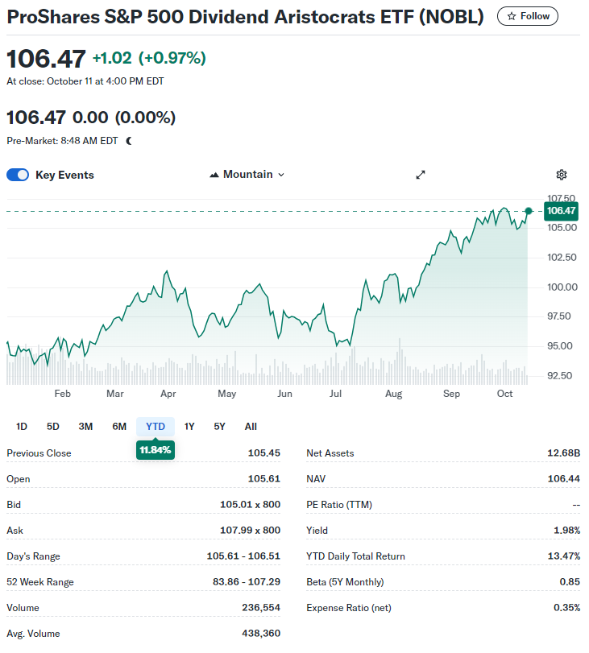
Task: Select the 1D range tab
Action: coord(22,427)
